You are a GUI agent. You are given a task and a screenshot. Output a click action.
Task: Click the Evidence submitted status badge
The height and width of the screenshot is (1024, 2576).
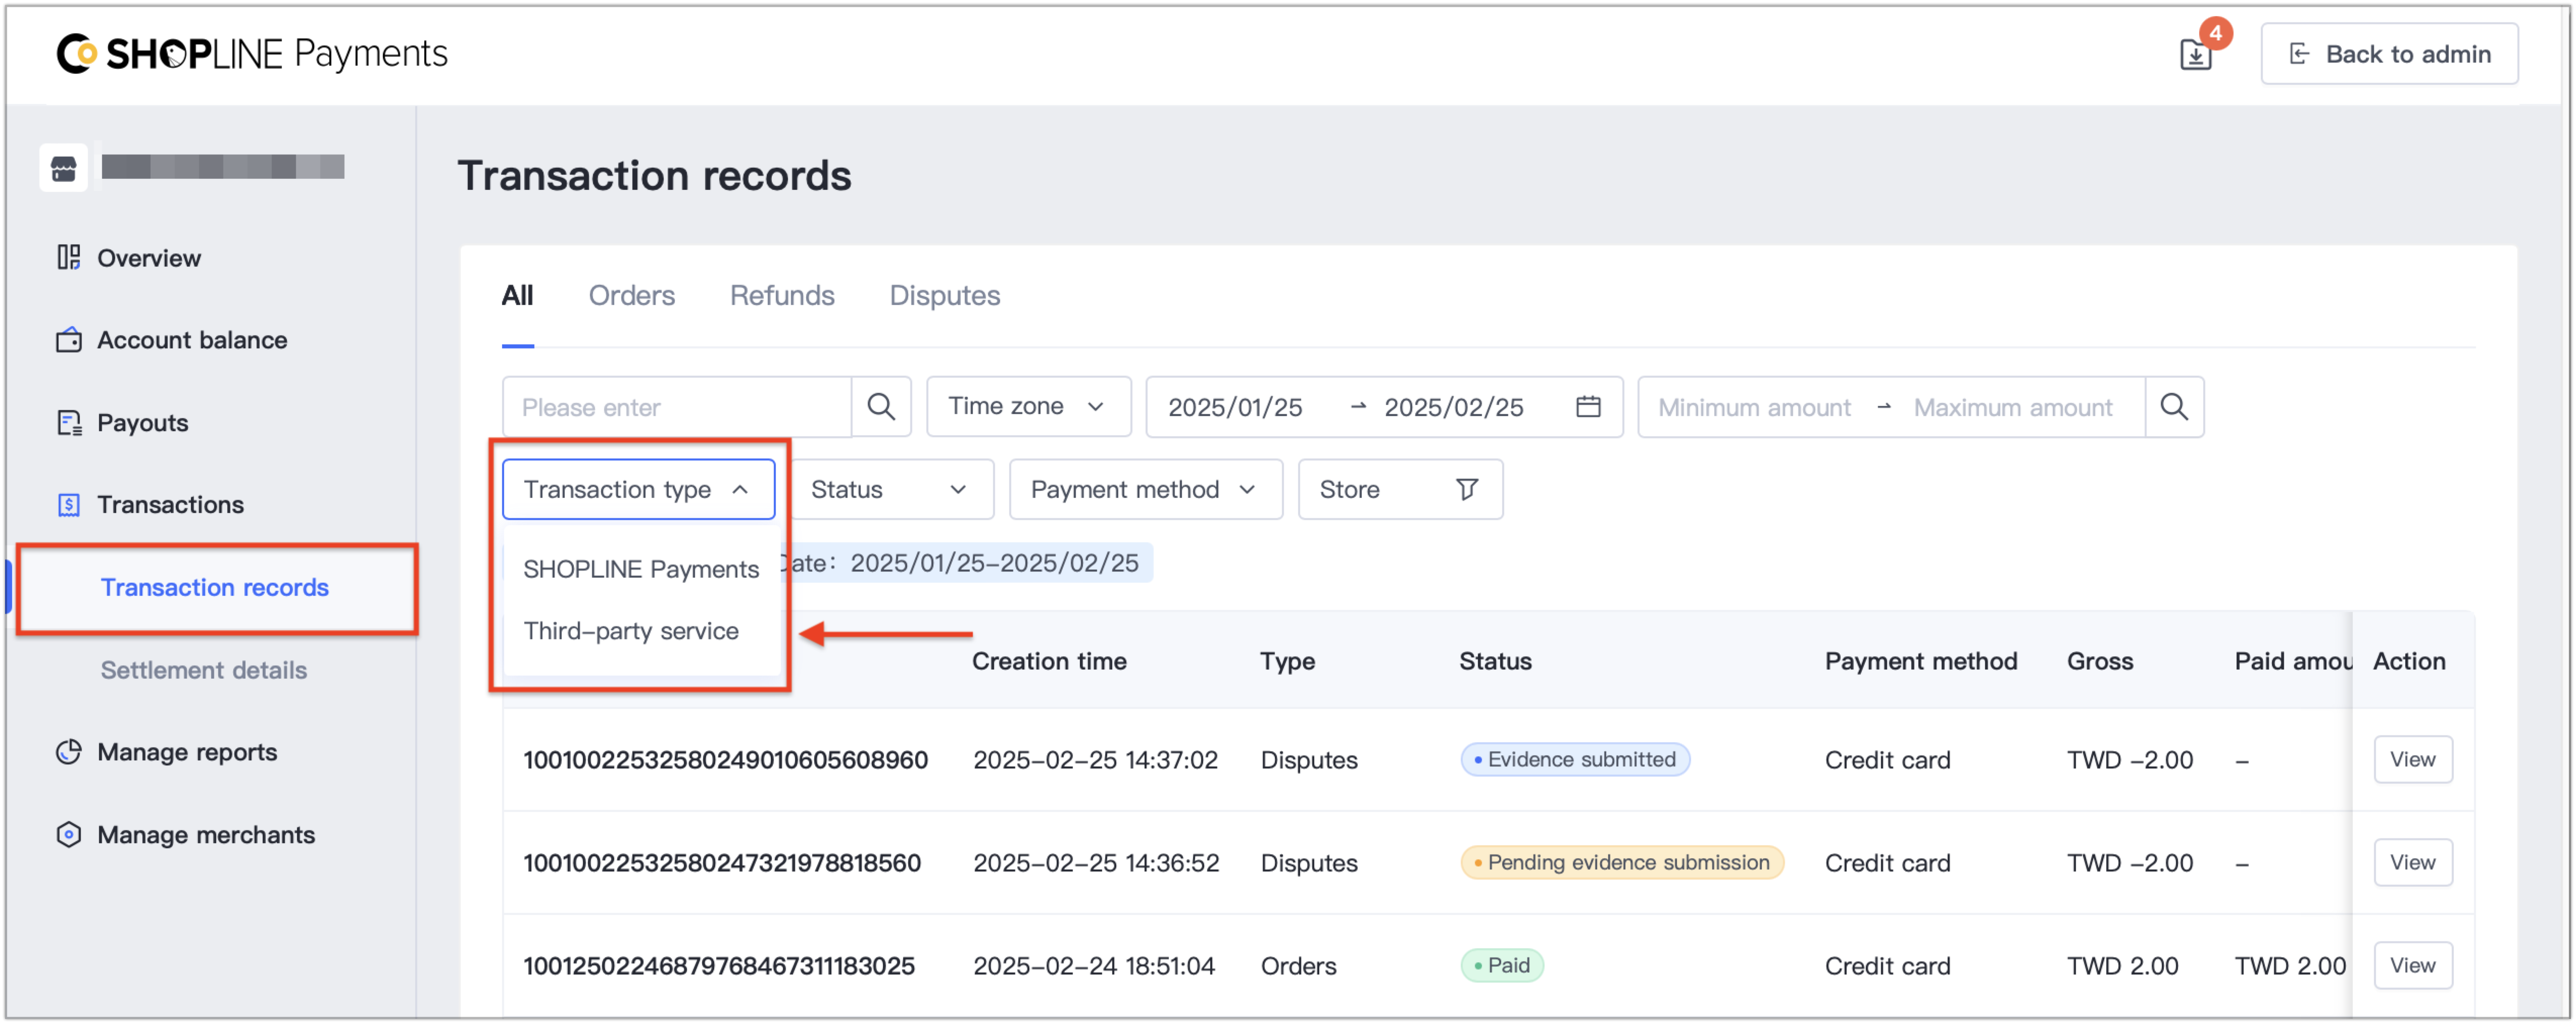tap(1575, 760)
